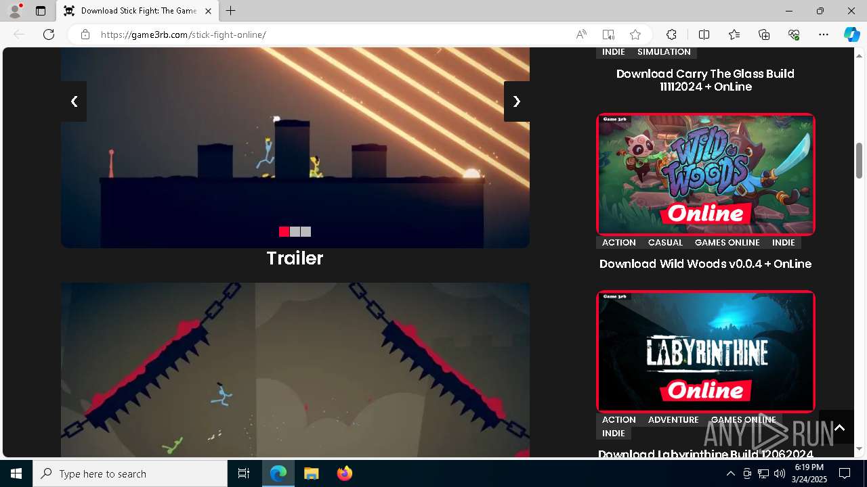Select the second slider dot

(x=295, y=231)
